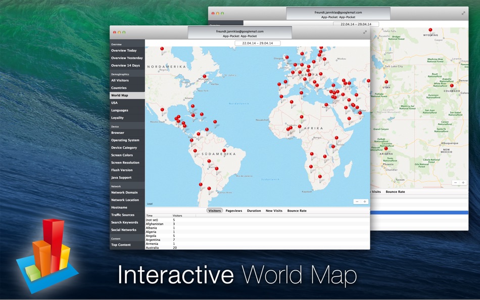Click account profile selector in front window title
This screenshot has width=480, height=300.
pos(239,33)
